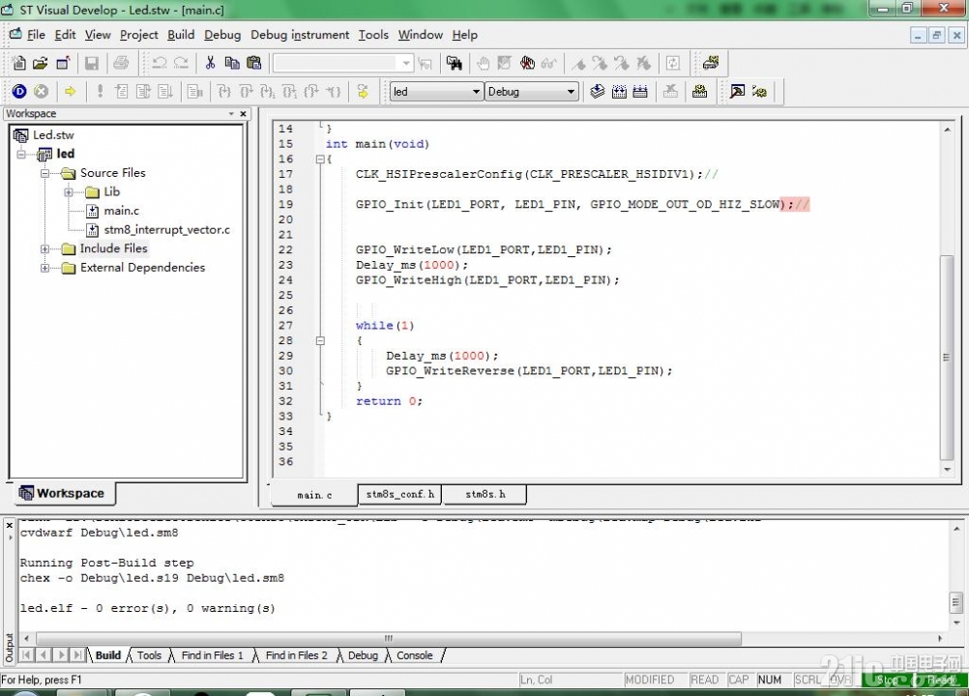The image size is (969, 696).
Task: Select the Tools output tab
Action: pos(149,655)
